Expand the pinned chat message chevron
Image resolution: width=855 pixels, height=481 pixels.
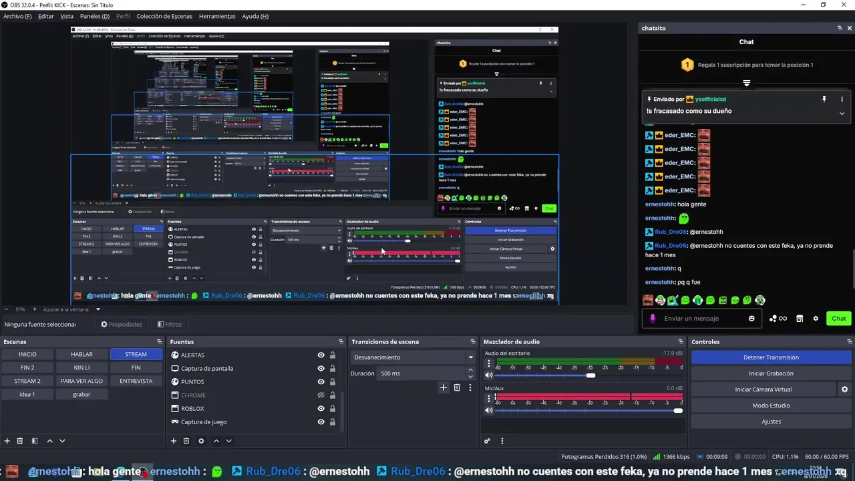point(842,114)
